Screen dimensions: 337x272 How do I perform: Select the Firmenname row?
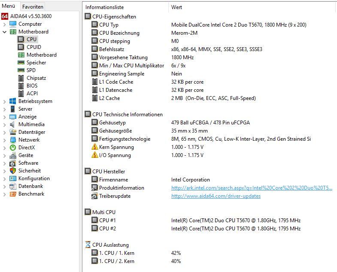pyautogui.click(x=209, y=180)
